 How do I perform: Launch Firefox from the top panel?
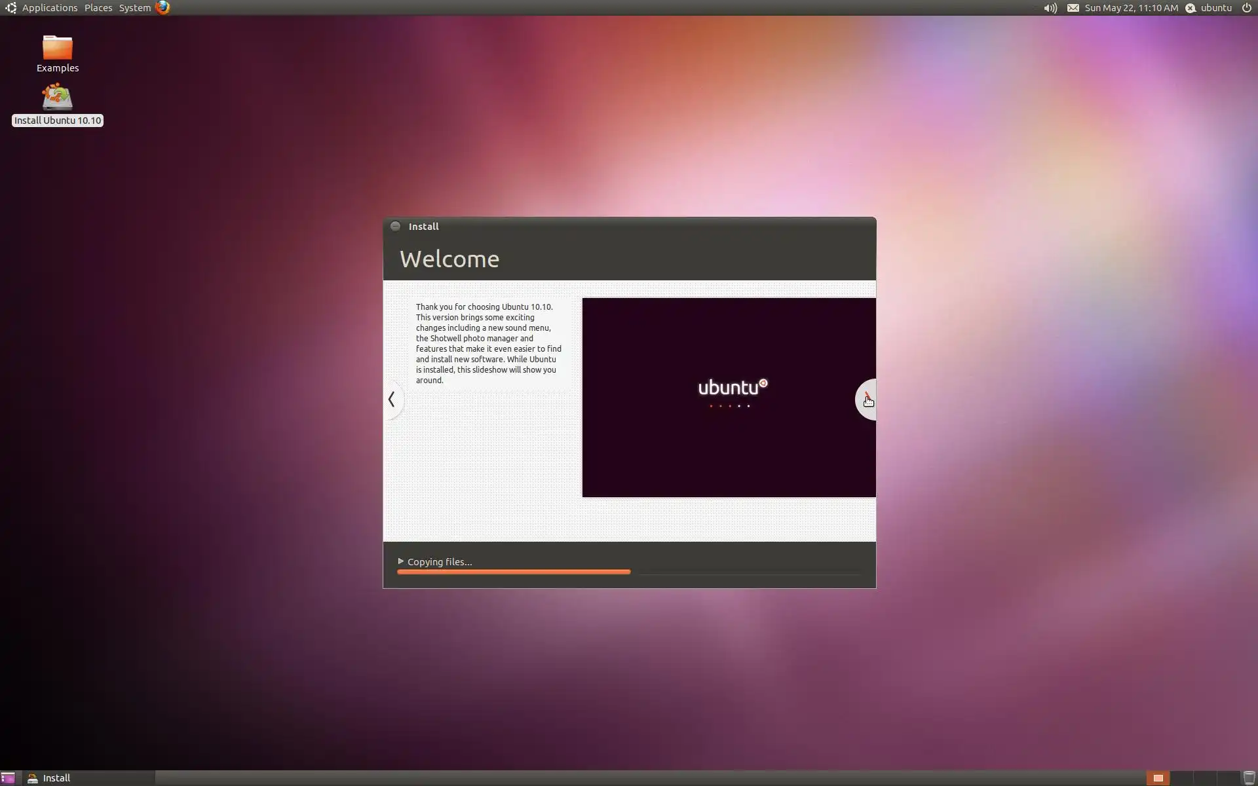[x=162, y=8]
